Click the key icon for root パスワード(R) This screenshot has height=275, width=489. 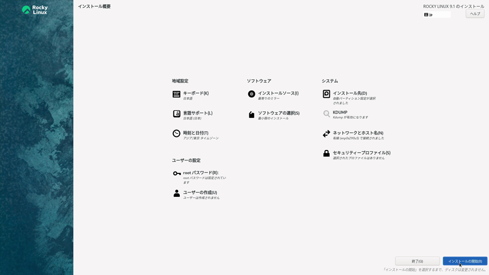coord(177,173)
